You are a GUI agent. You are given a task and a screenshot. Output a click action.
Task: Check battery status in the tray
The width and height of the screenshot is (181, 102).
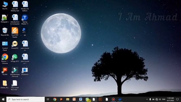(x=153, y=99)
